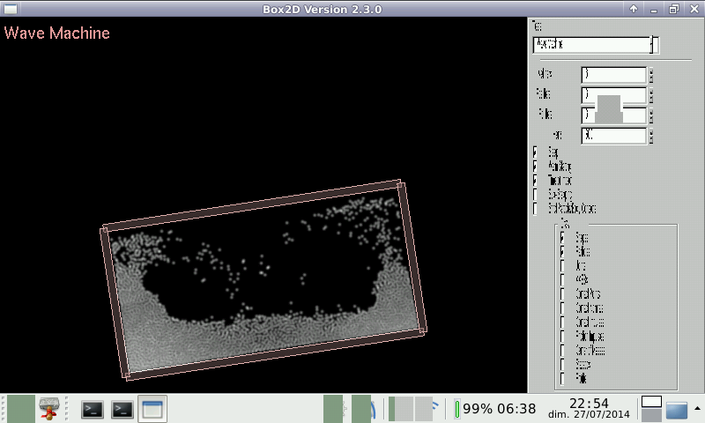
Task: Click the clock showing 22:54
Action: tap(594, 403)
